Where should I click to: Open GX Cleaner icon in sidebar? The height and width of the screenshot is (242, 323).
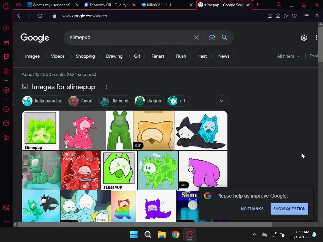coord(6,43)
